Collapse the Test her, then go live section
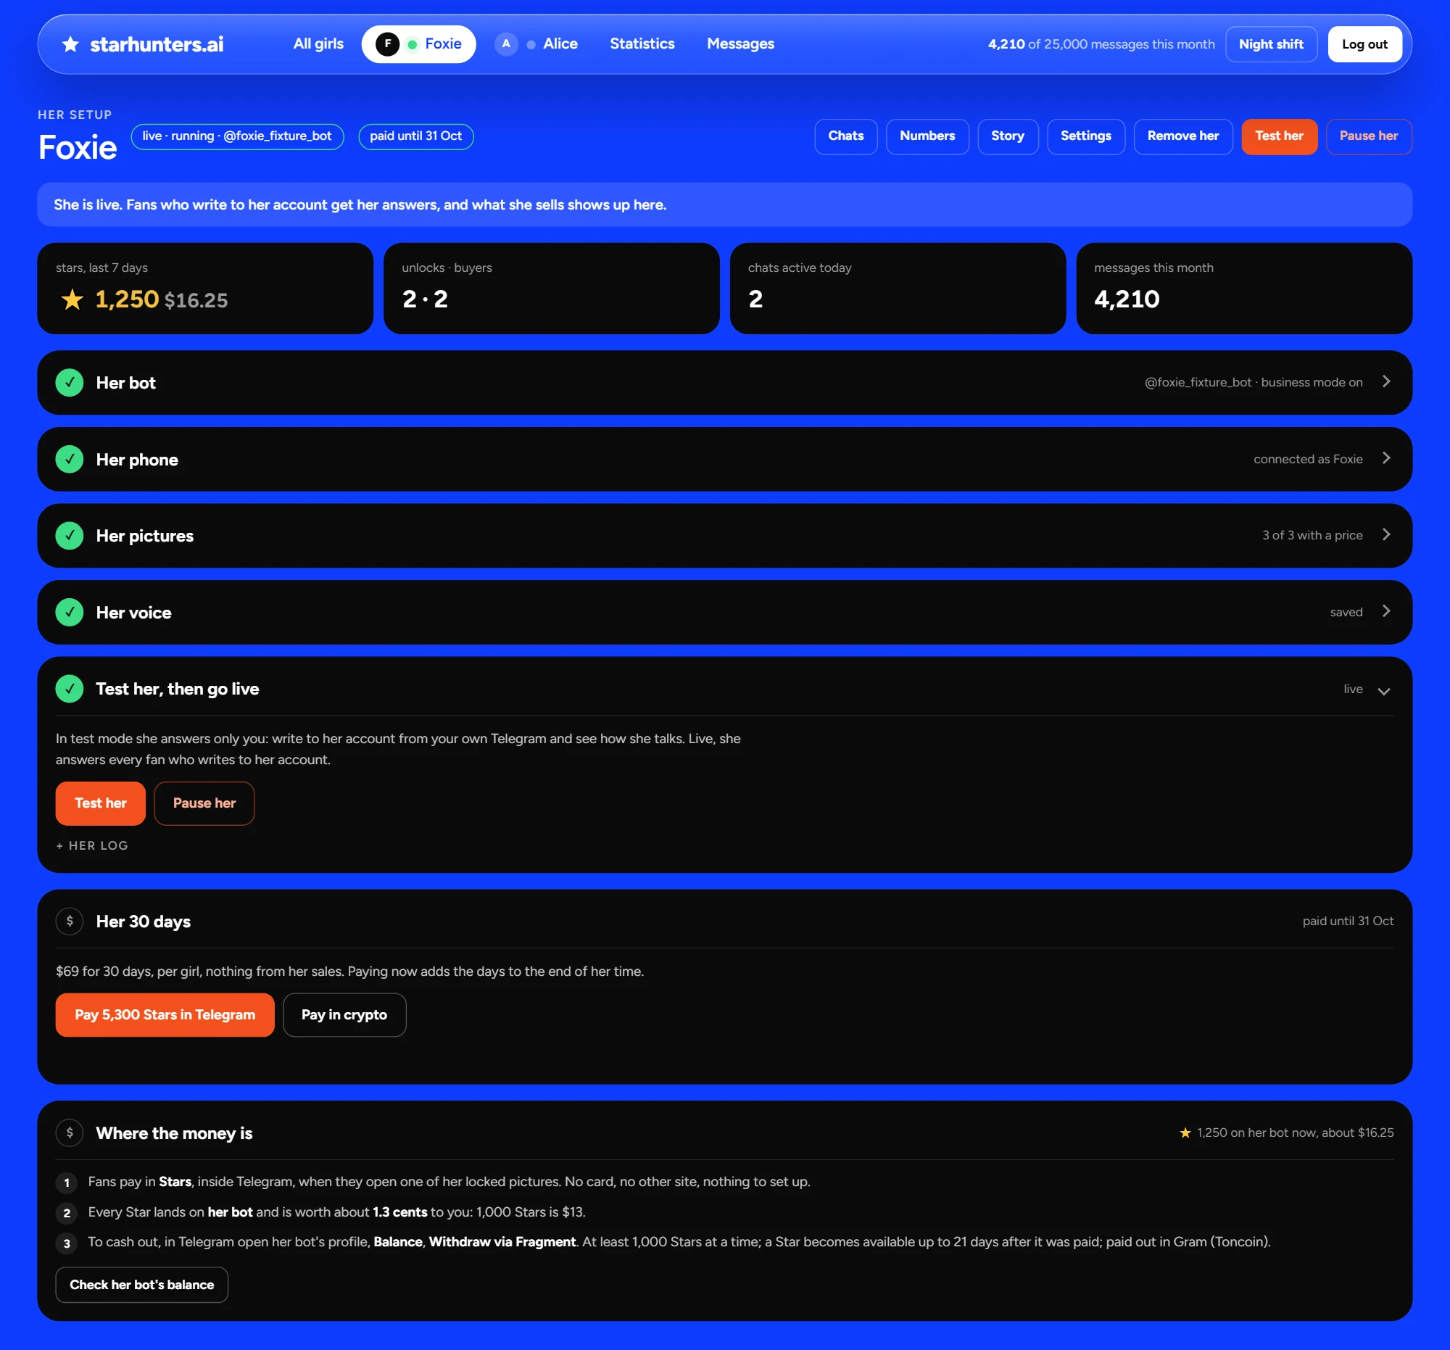1450x1350 pixels. (1383, 691)
